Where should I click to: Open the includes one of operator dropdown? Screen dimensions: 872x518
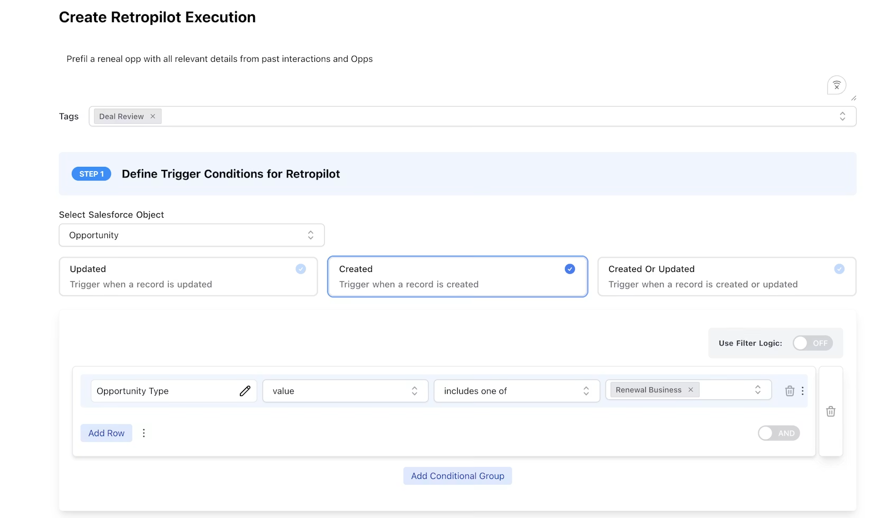pyautogui.click(x=516, y=391)
